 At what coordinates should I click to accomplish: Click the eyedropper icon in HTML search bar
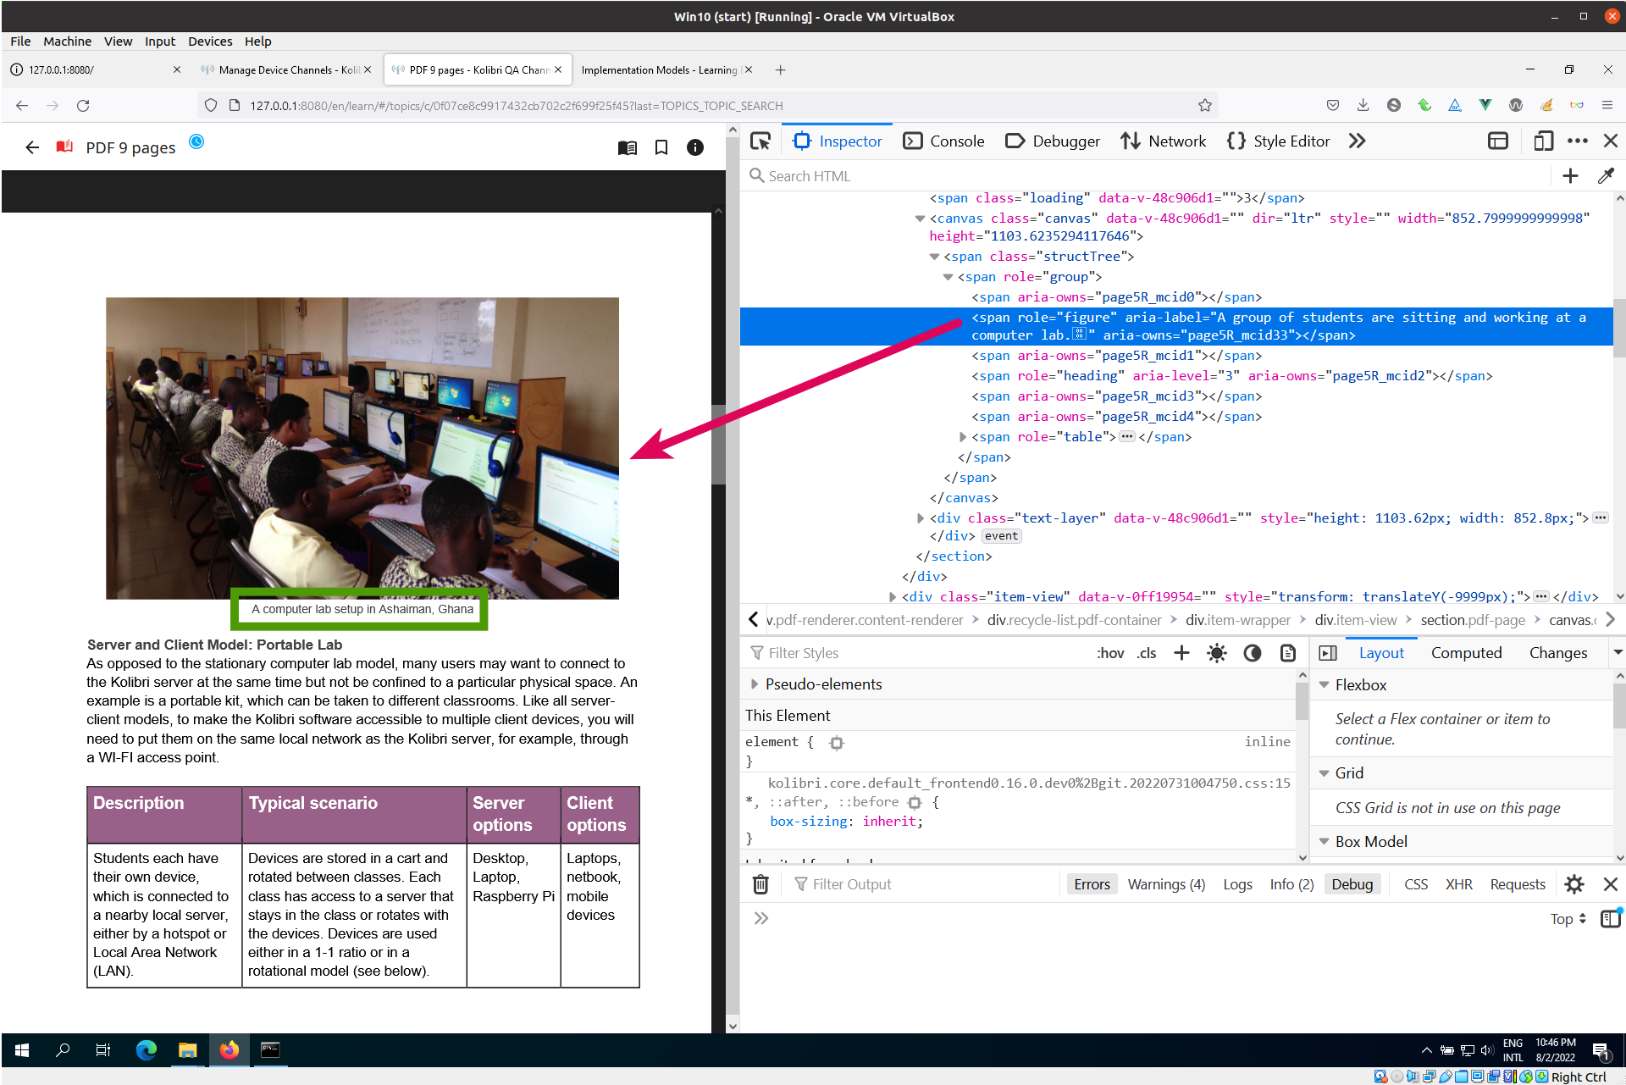click(1606, 176)
